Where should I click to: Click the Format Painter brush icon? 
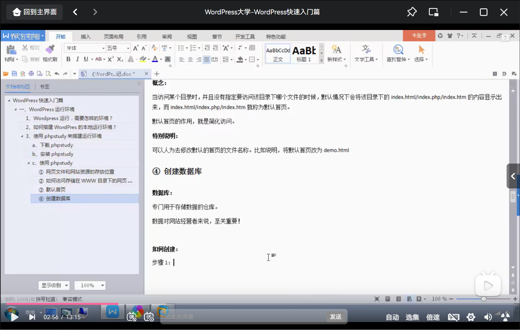50,49
